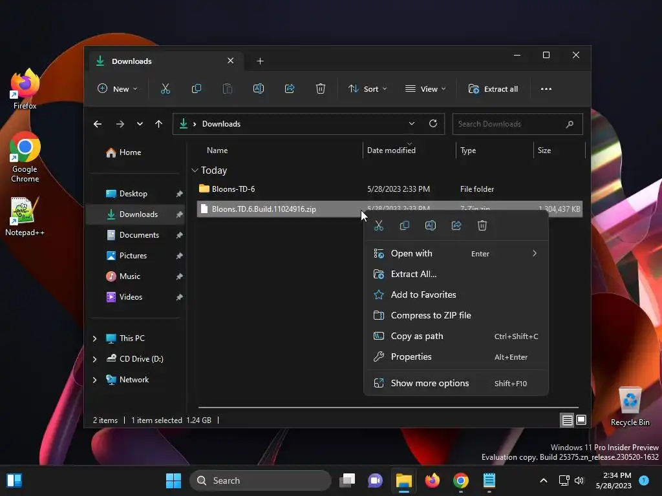Click the horizontal scrollbar in file list
662x496 pixels.
pos(388,408)
